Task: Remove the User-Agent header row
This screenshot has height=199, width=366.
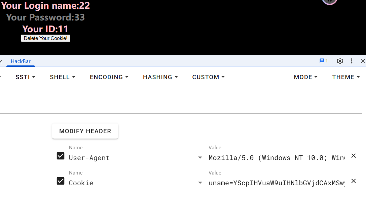Action: 354,156
